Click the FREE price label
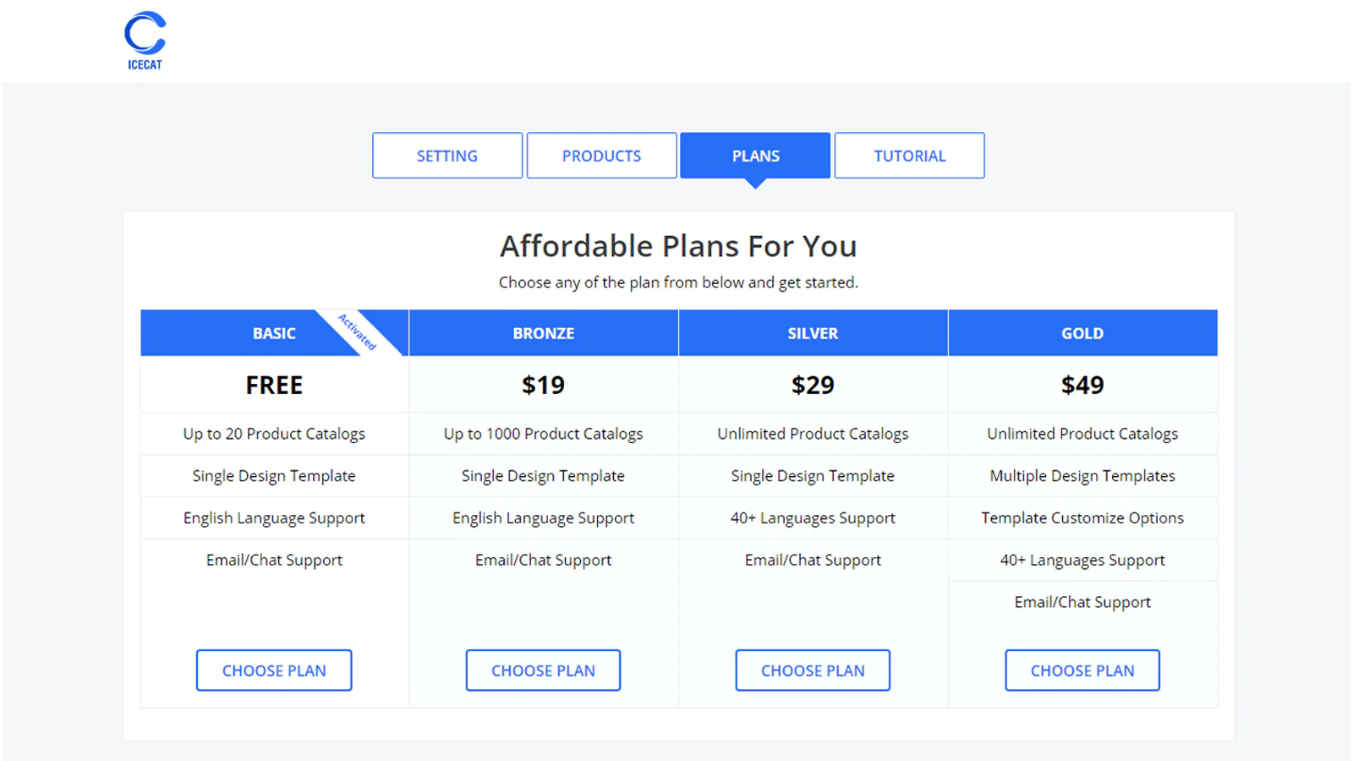1353x761 pixels. point(274,385)
